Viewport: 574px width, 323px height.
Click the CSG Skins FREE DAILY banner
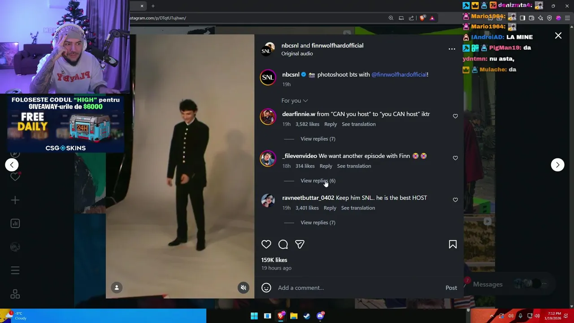point(65,124)
